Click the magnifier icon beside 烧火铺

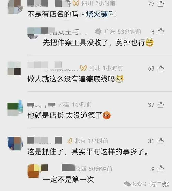(x=111, y=13)
